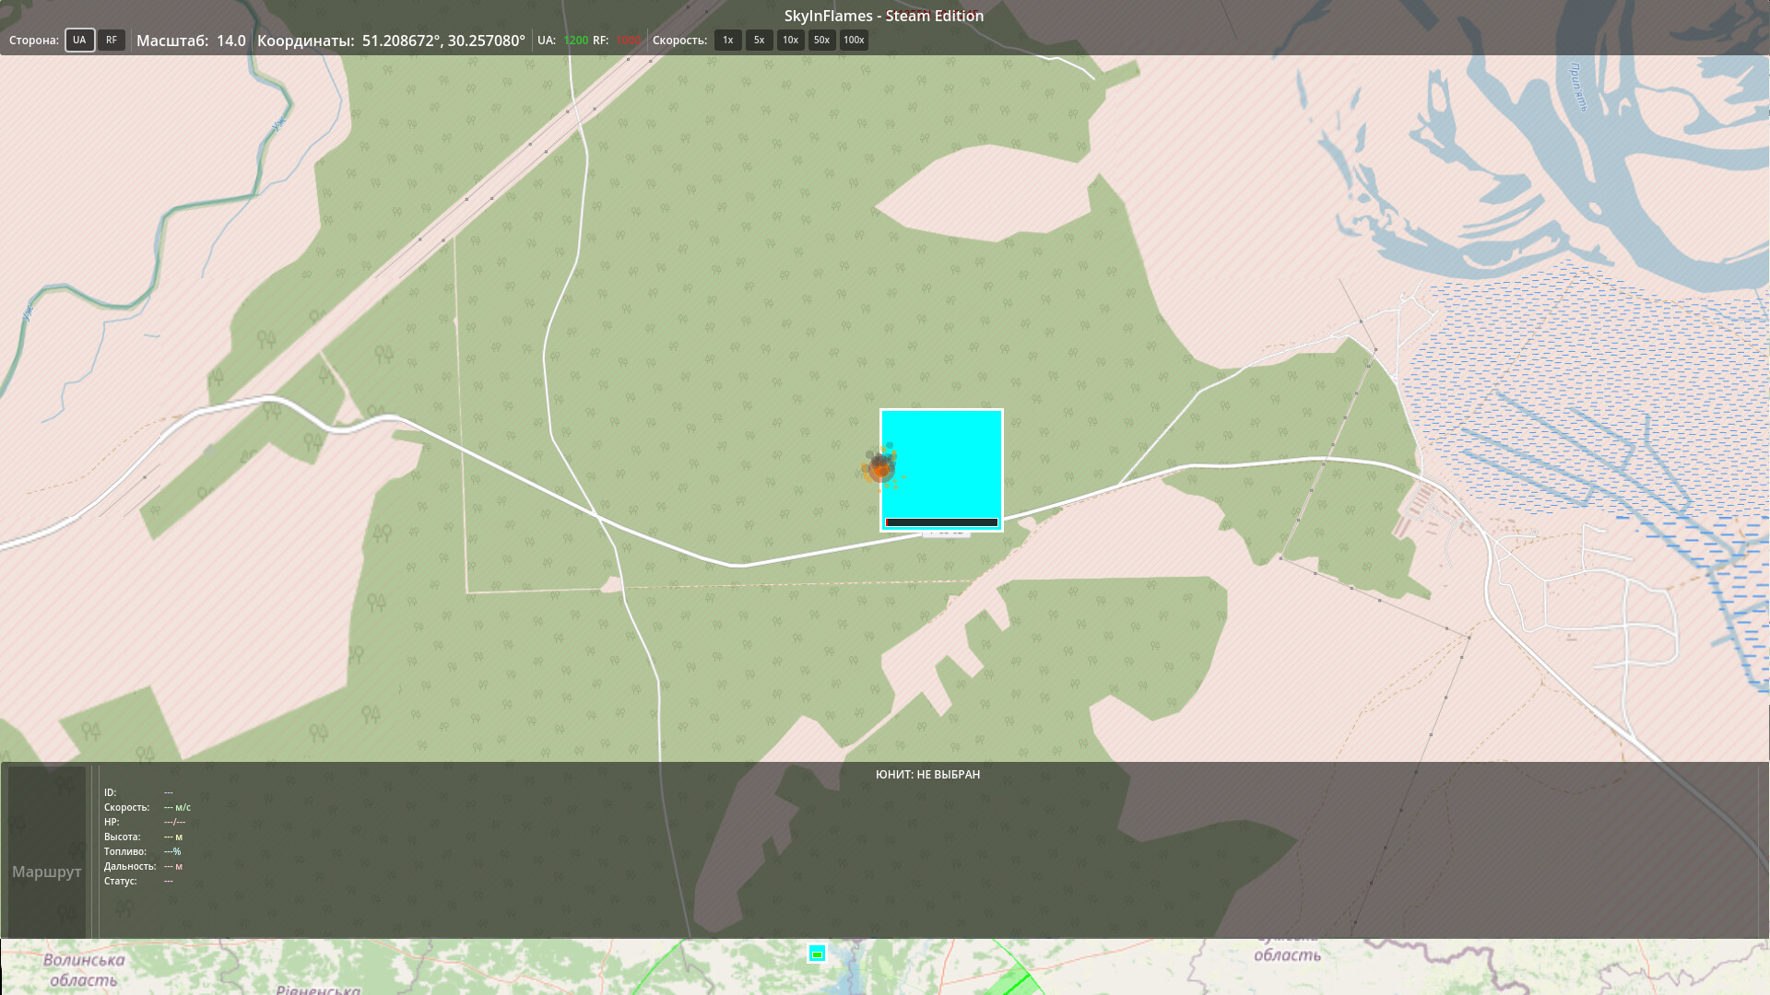Set simulation speed to 5x
The image size is (1770, 995).
[x=759, y=40]
